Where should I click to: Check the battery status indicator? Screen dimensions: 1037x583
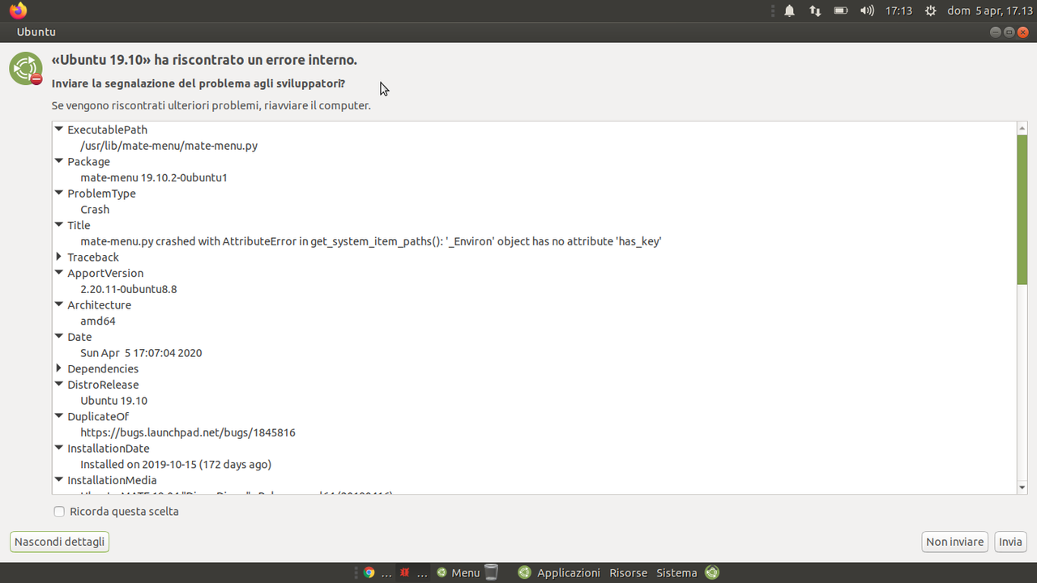click(841, 11)
